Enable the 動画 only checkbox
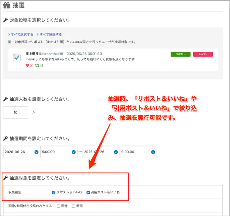This screenshot has height=216, width=230. click(x=73, y=206)
